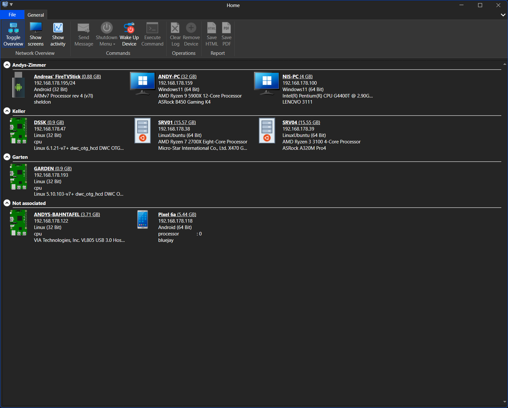The image size is (508, 408).
Task: Click the ASRock B450 Gaming K4 text
Action: point(184,102)
